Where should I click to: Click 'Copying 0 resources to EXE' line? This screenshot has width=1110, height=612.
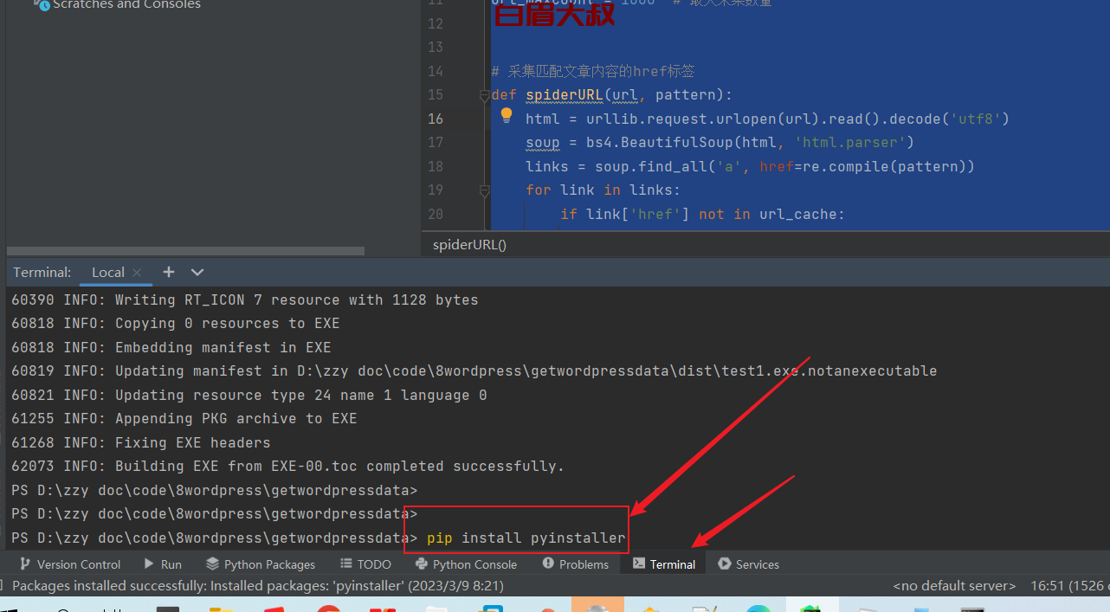pyautogui.click(x=175, y=324)
